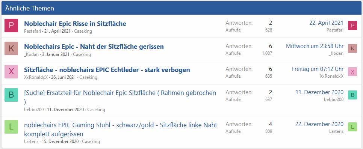Click the small B avatar beside last poster
The width and height of the screenshot is (363, 149).
(352, 95)
